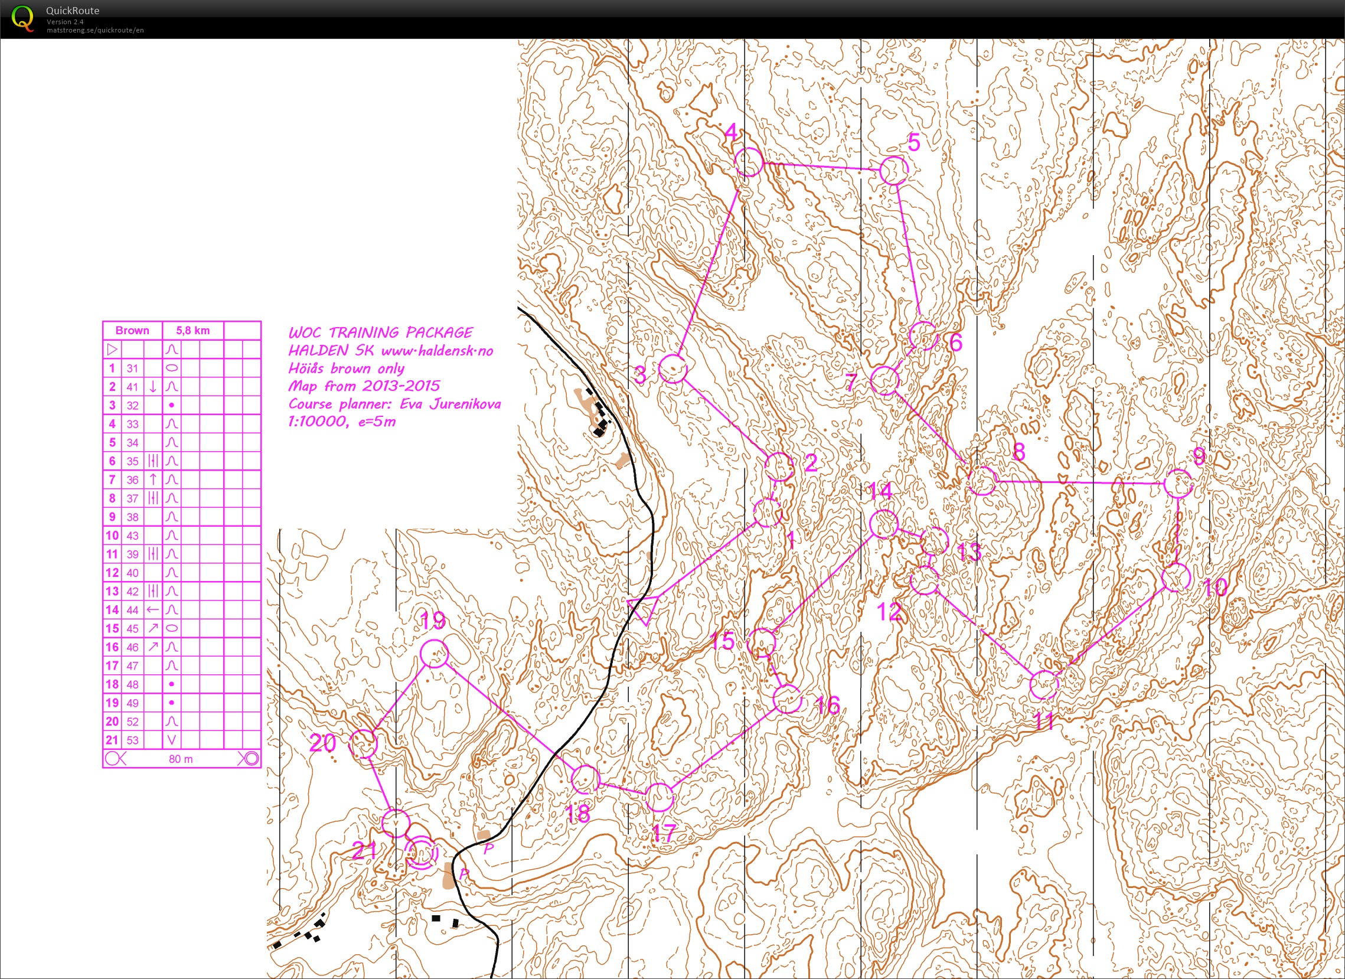Click control circle 12 on the map
This screenshot has width=1345, height=979.
[924, 580]
